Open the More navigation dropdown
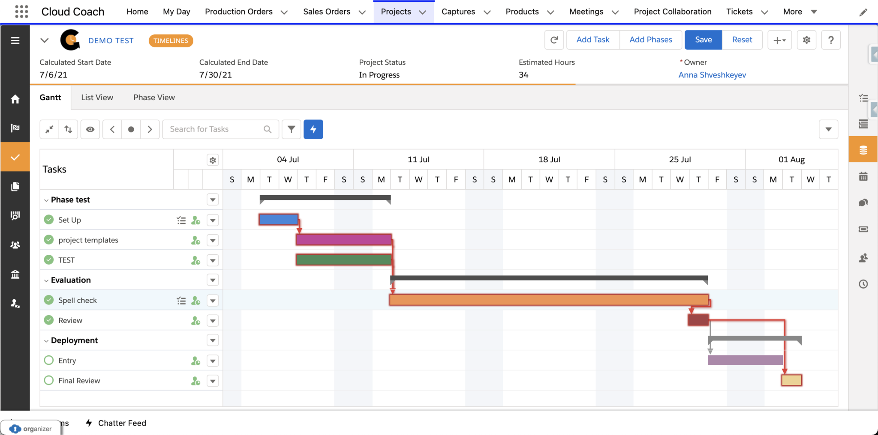 click(x=800, y=12)
